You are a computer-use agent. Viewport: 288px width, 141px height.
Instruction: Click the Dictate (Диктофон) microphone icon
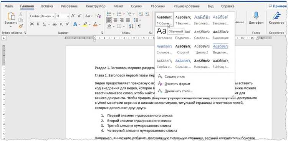click(256, 16)
